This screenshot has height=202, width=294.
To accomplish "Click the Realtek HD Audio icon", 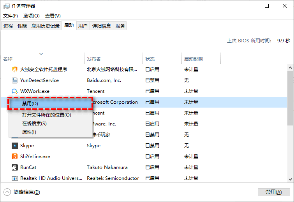I will pos(15,178).
